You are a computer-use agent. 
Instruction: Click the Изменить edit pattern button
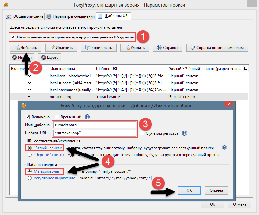click(61, 48)
